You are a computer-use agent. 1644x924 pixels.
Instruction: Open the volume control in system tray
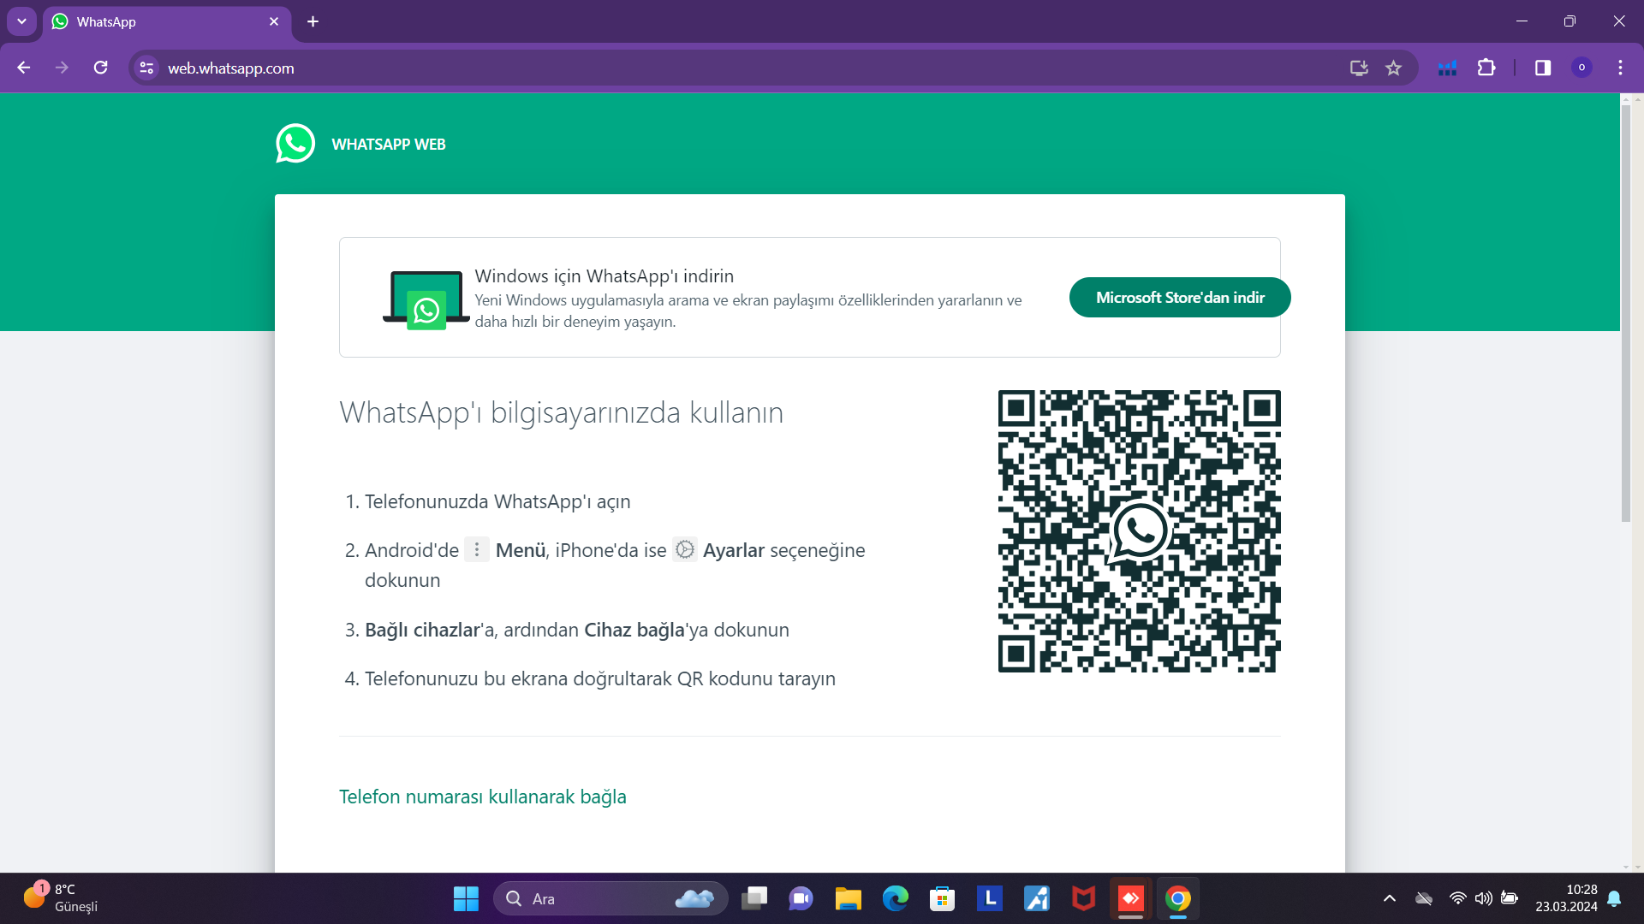click(x=1483, y=898)
